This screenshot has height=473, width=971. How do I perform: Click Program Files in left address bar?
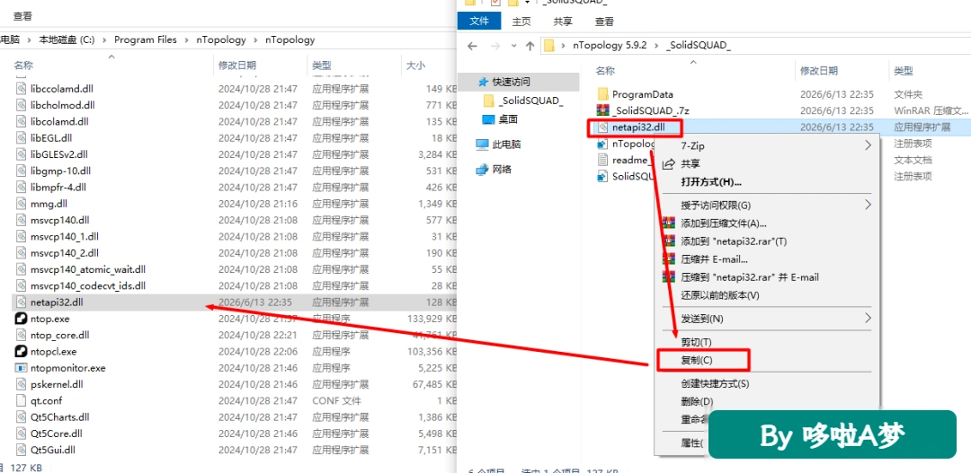pyautogui.click(x=146, y=39)
